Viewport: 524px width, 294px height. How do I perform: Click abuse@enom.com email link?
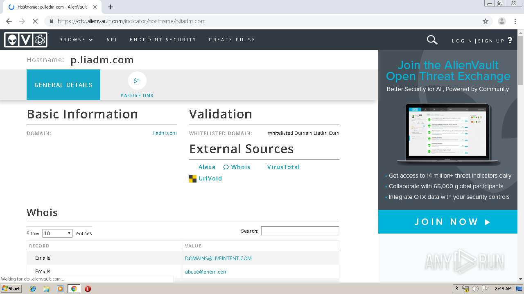coord(206,272)
